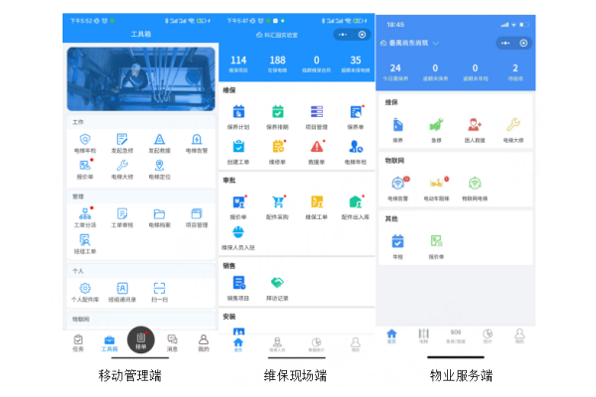Open the 销售项目 icon

pyautogui.click(x=238, y=283)
